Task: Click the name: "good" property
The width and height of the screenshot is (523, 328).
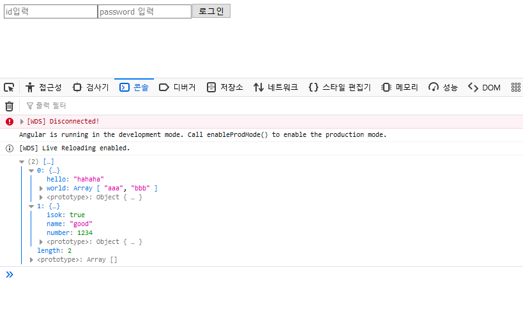Action: [70, 224]
